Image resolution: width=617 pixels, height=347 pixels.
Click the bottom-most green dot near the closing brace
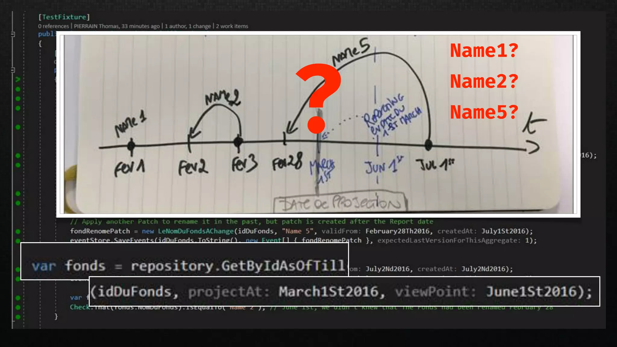pyautogui.click(x=18, y=317)
